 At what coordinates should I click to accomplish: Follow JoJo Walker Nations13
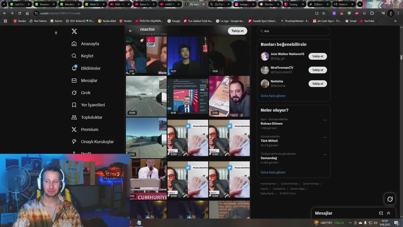tap(318, 56)
